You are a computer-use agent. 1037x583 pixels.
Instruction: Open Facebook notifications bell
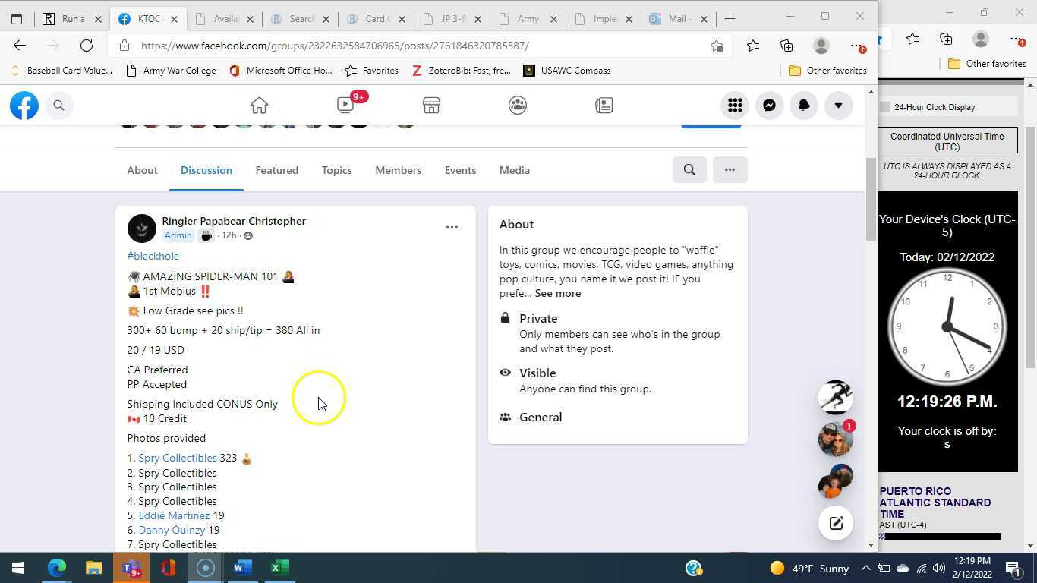click(x=803, y=106)
